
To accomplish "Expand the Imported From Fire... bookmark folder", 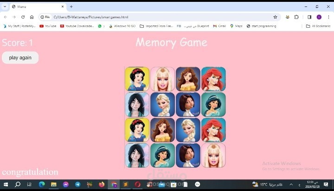I will [x=156, y=26].
